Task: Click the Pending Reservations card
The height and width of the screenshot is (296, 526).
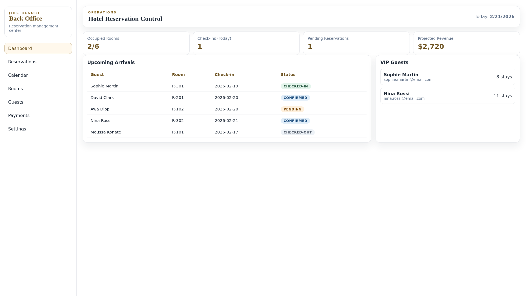Action: (356, 43)
